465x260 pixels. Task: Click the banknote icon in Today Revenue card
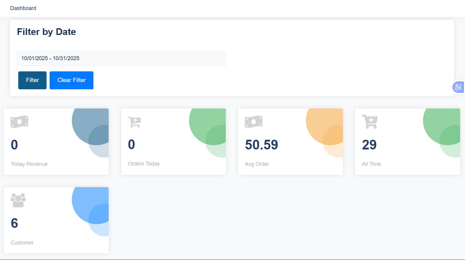coord(19,122)
